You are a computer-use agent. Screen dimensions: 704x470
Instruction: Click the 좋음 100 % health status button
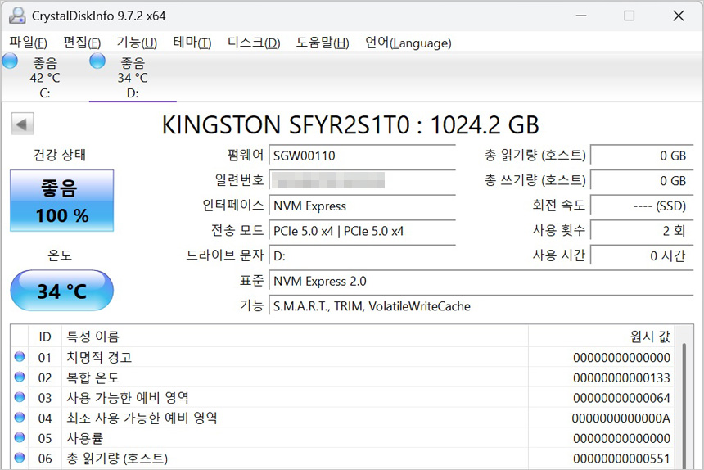61,201
